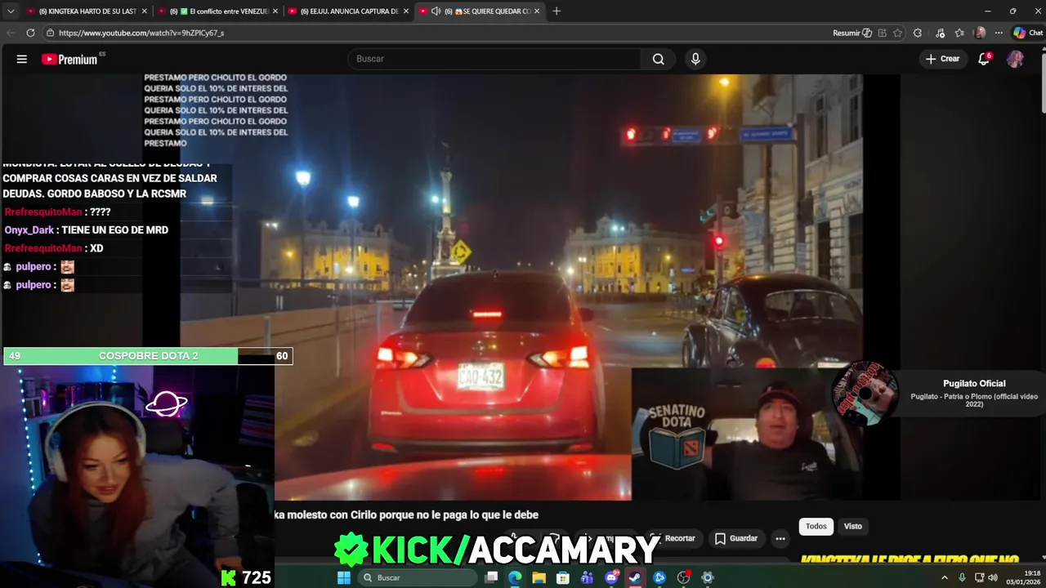Open Edge browser profile avatar
This screenshot has height=588, width=1046.
coord(980,33)
